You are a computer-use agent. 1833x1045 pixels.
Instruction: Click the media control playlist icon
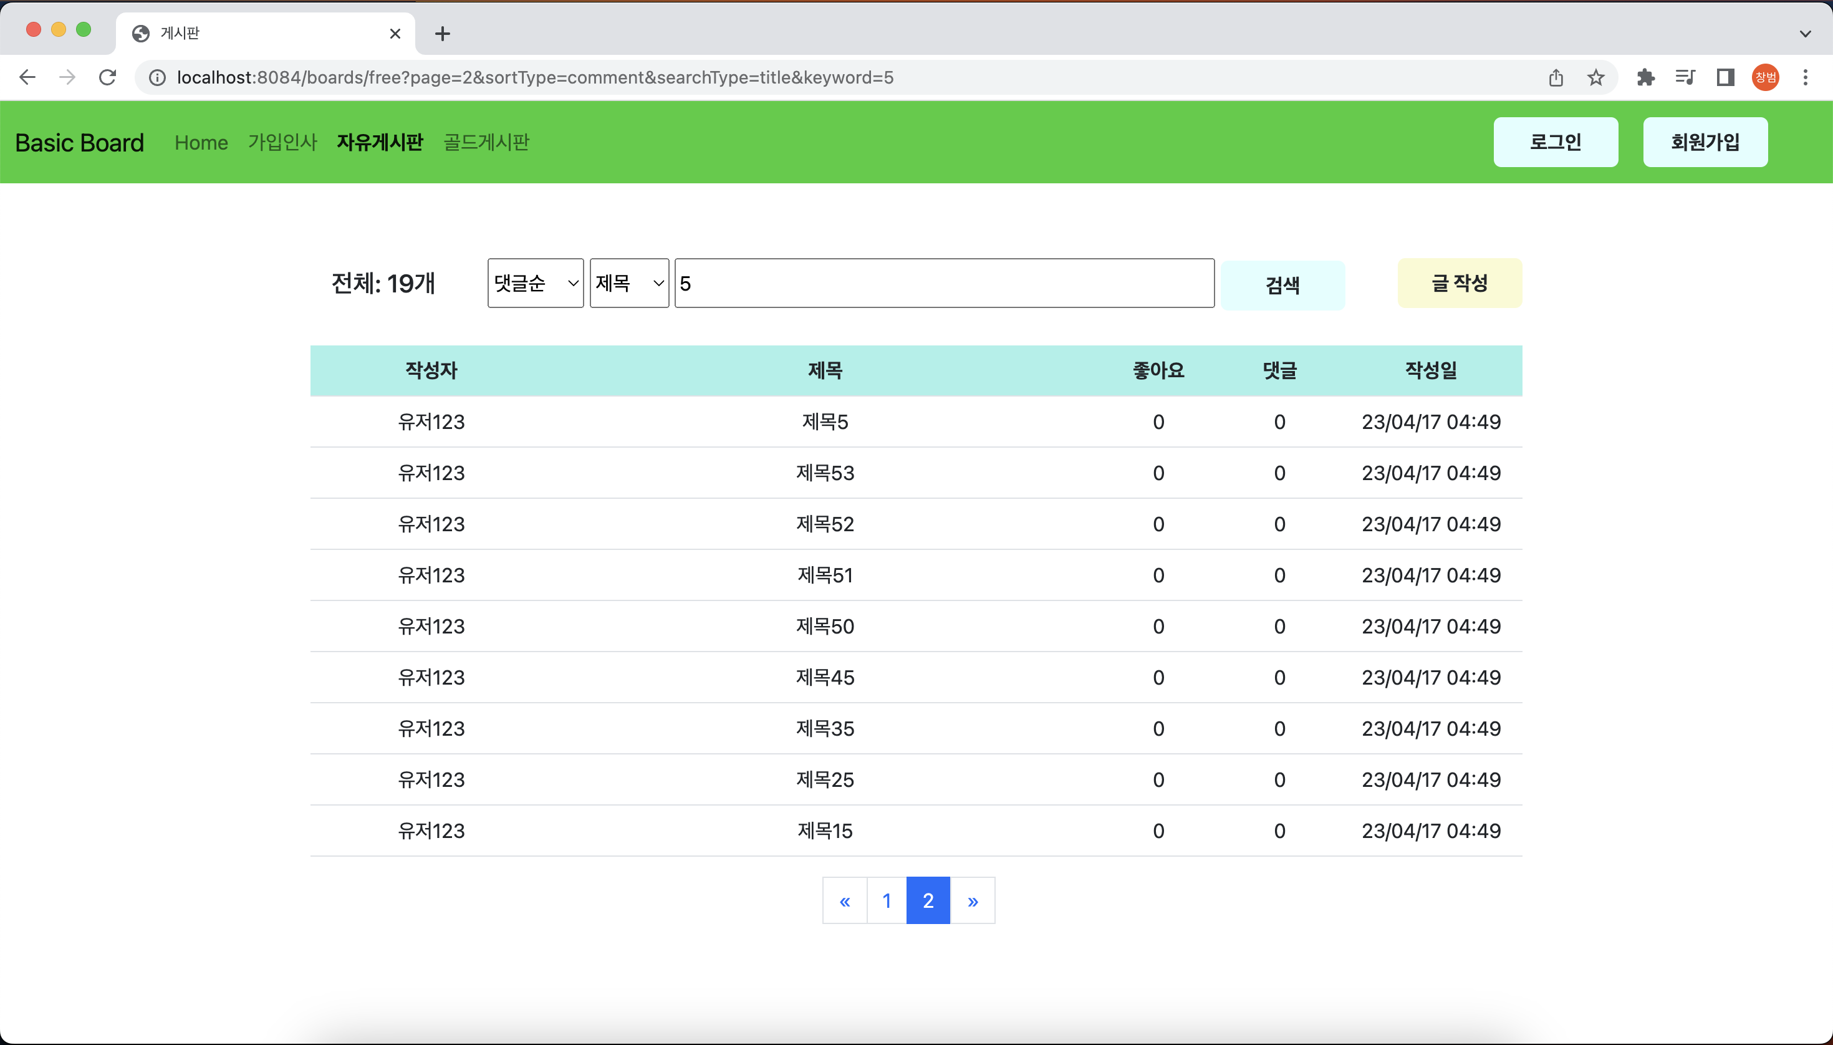1685,77
